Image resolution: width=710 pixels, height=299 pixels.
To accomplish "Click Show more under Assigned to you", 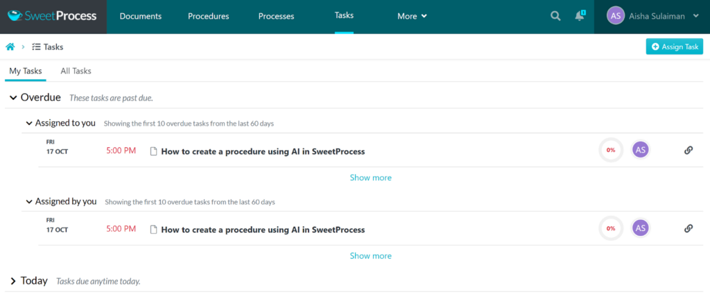I will (370, 178).
